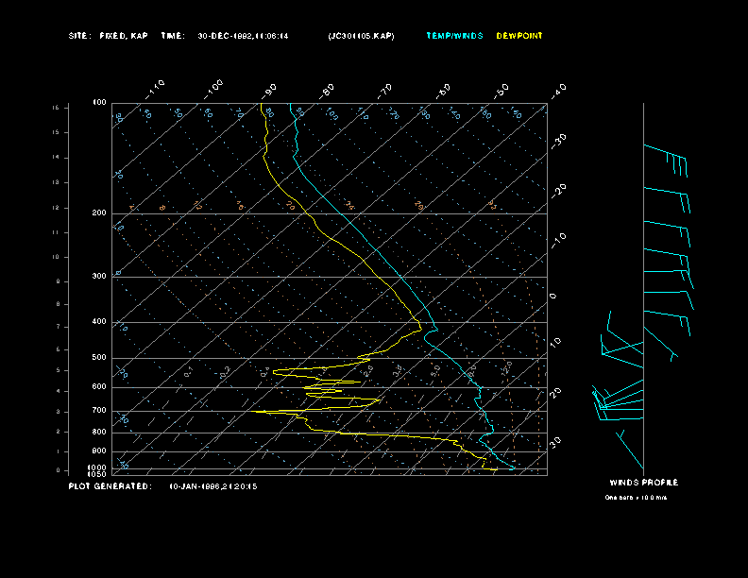Click the '-60' temperature axis label

(x=444, y=91)
